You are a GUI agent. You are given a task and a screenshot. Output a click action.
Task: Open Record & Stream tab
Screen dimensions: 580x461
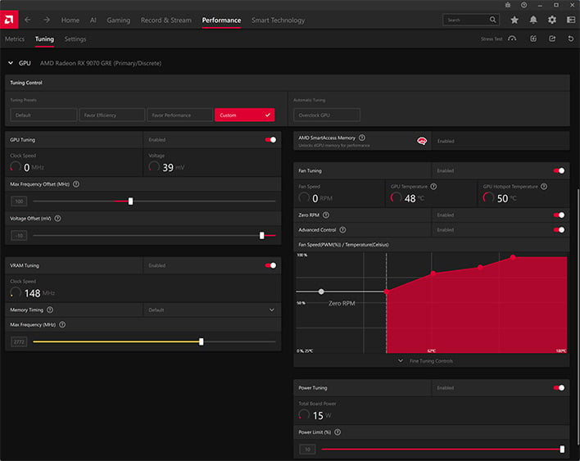[166, 20]
